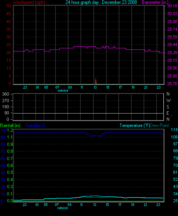The width and height of the screenshot is (178, 216).
Task: Click the 115 temperature scale value
Action: (174, 130)
